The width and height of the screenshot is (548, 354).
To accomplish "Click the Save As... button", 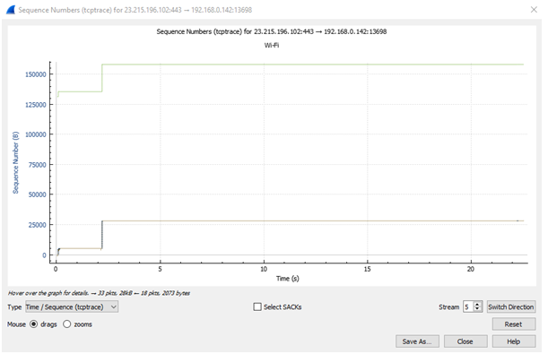I will [x=417, y=341].
